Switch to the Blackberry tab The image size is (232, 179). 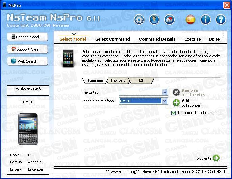pos(118,81)
